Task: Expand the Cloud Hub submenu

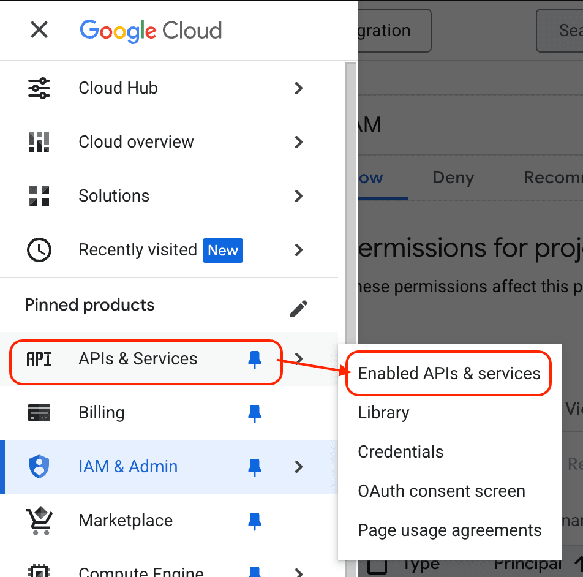Action: tap(298, 88)
